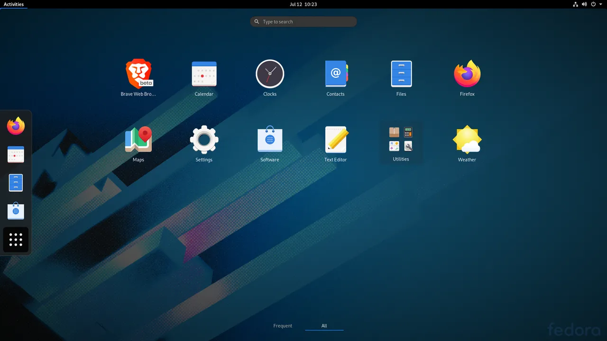Click the Files icon in the dash

pos(16,183)
